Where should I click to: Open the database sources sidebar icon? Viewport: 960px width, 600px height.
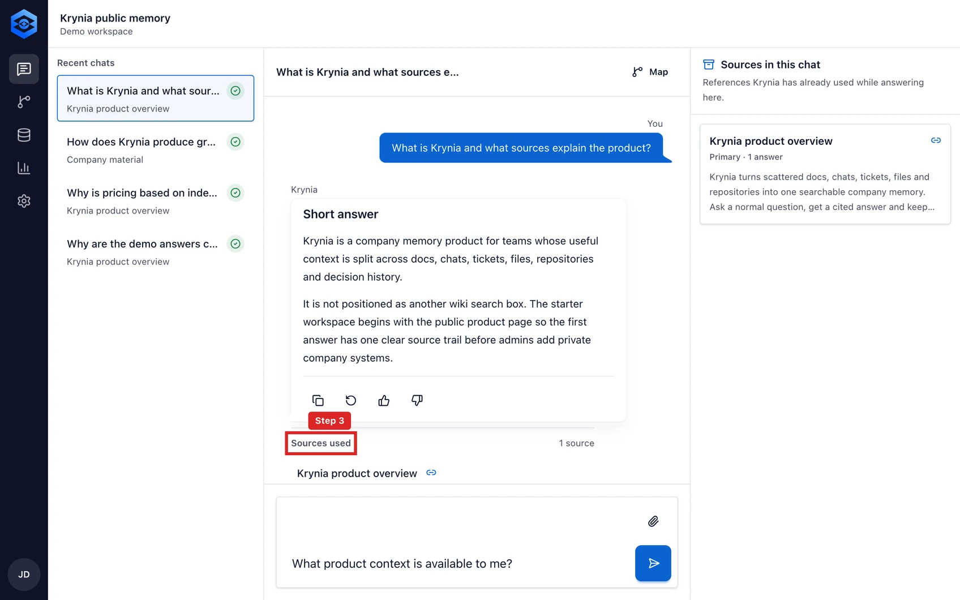24,135
